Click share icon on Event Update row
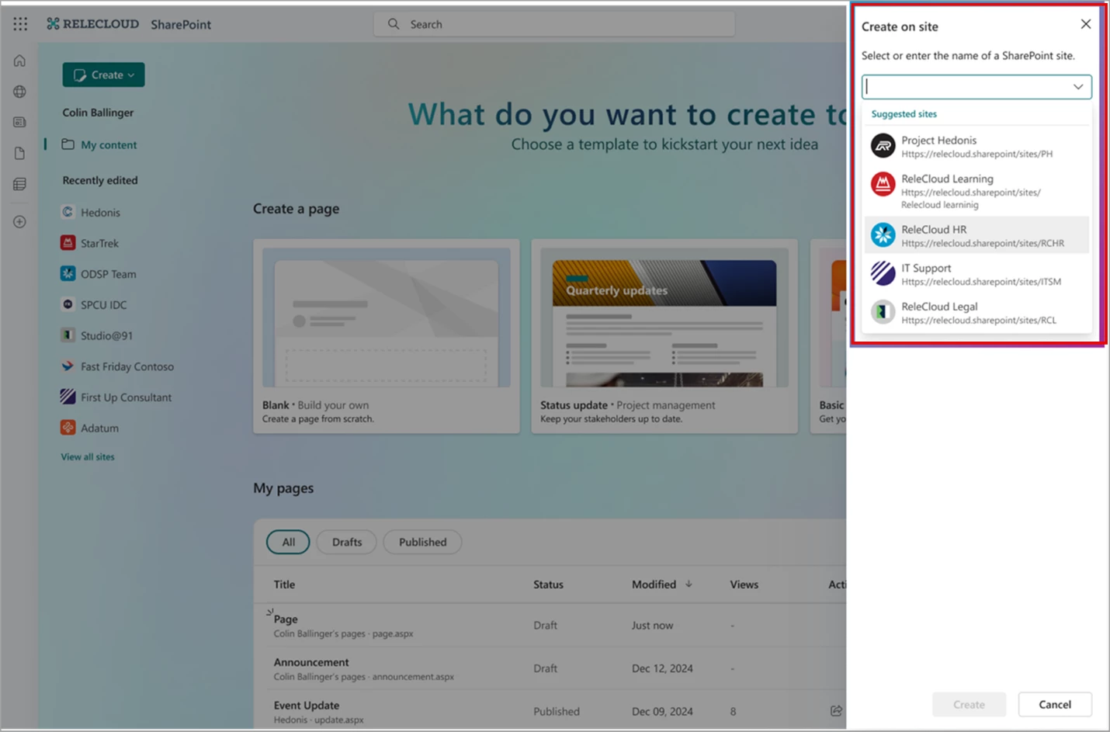The image size is (1110, 732). (836, 711)
